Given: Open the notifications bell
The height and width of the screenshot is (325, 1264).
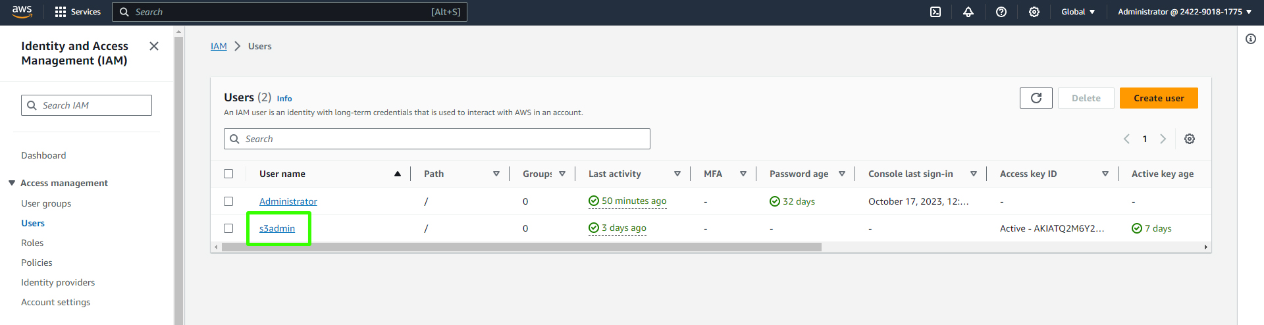Looking at the screenshot, I should 968,12.
